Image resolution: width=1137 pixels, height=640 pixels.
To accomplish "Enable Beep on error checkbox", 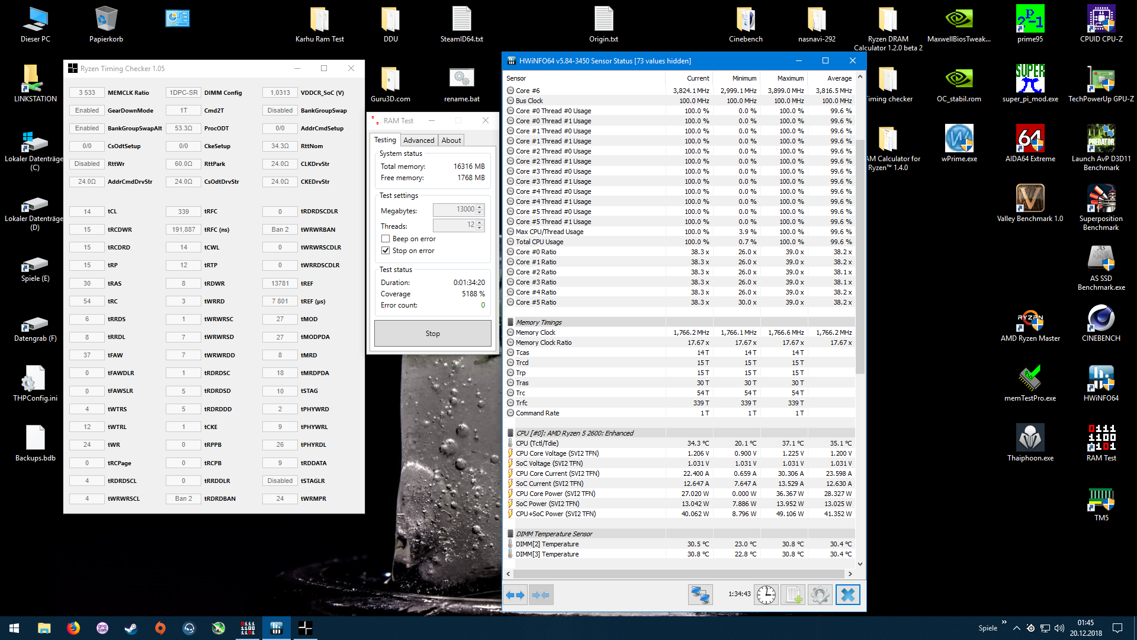I will [x=386, y=239].
